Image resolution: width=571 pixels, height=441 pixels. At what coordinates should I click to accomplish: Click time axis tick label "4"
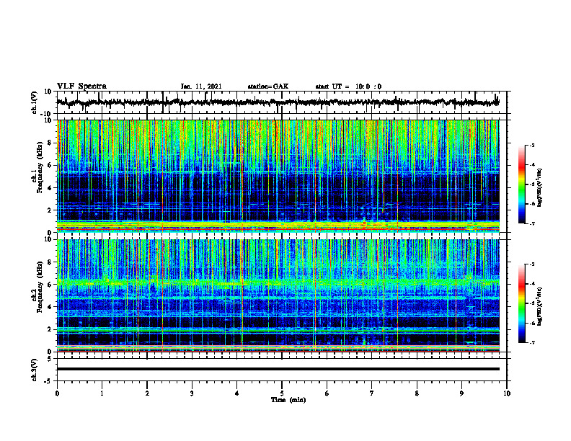point(237,393)
